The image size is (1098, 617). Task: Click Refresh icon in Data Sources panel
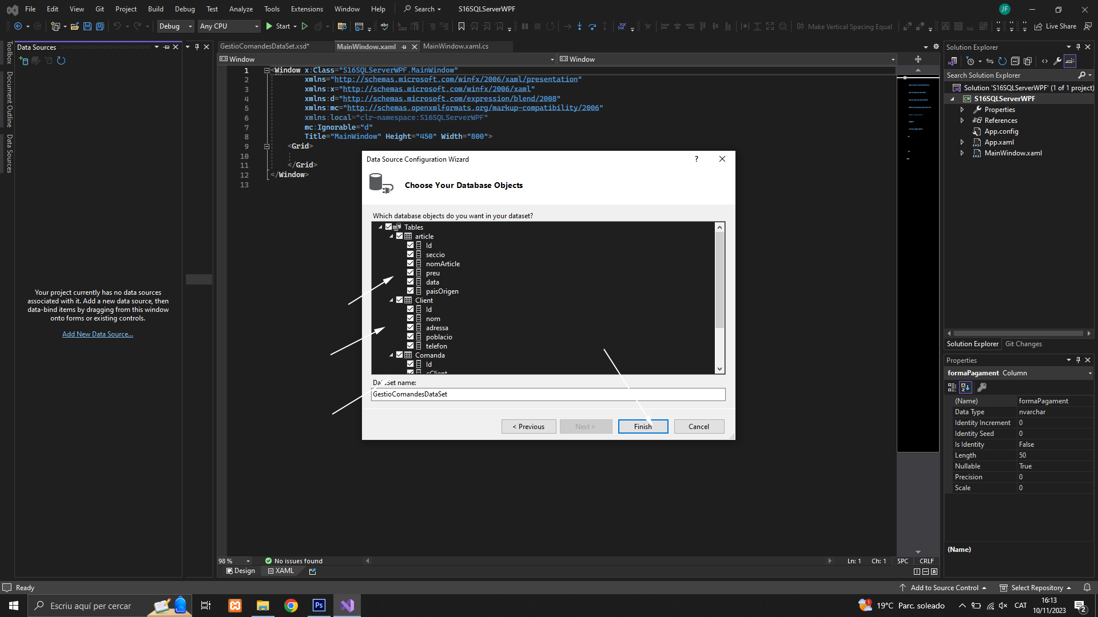click(x=61, y=61)
